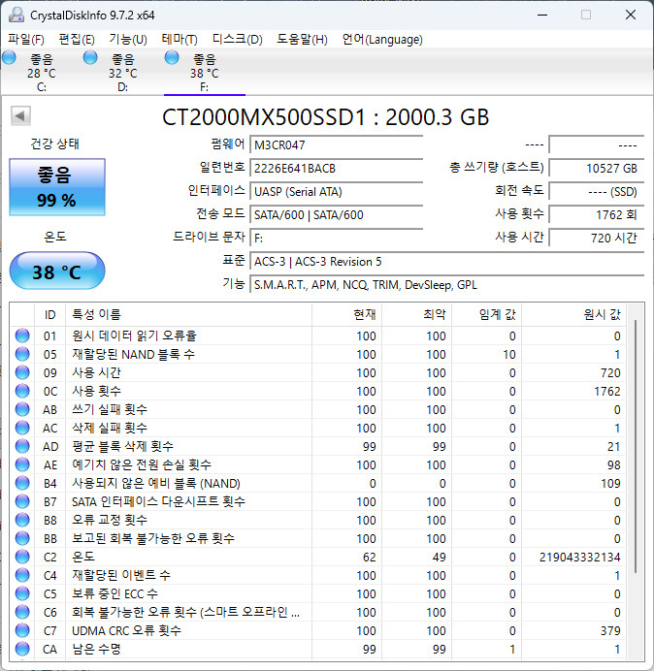Click status orb for row B4 예비 블록

pos(22,483)
